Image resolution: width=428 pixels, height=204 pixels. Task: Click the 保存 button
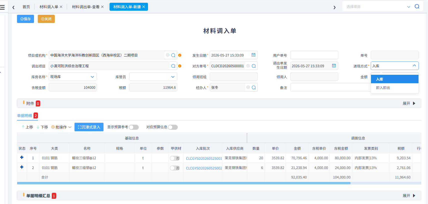(25, 19)
